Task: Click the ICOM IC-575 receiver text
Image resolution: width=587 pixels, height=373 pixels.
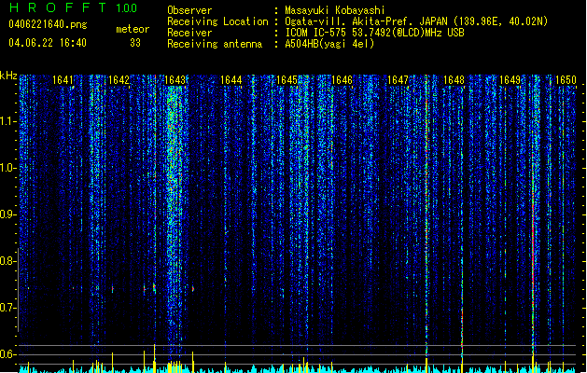Action: point(374,33)
